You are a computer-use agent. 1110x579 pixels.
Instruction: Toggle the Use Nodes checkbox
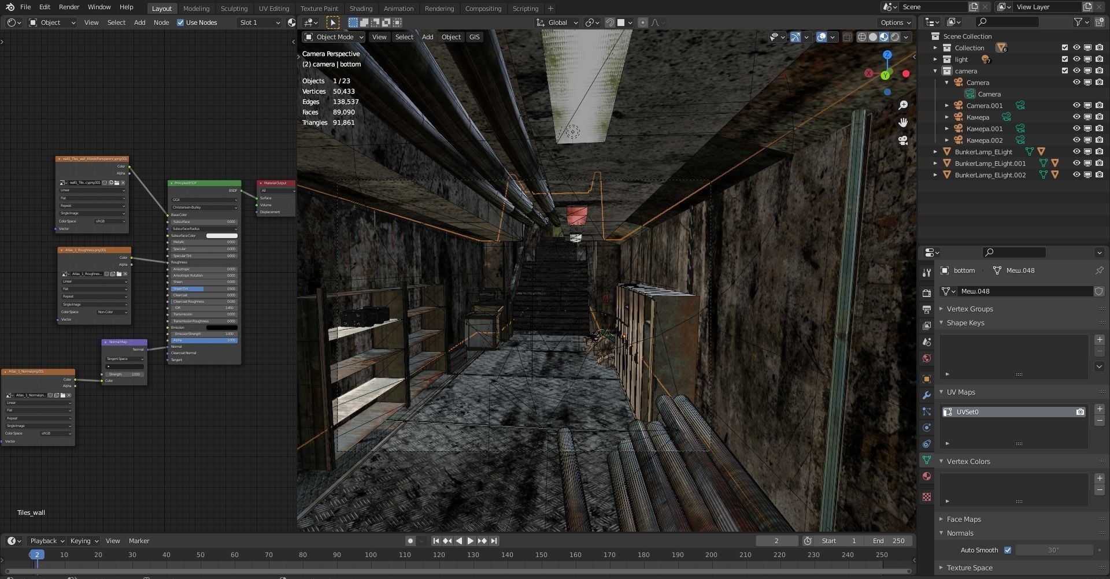tap(180, 23)
